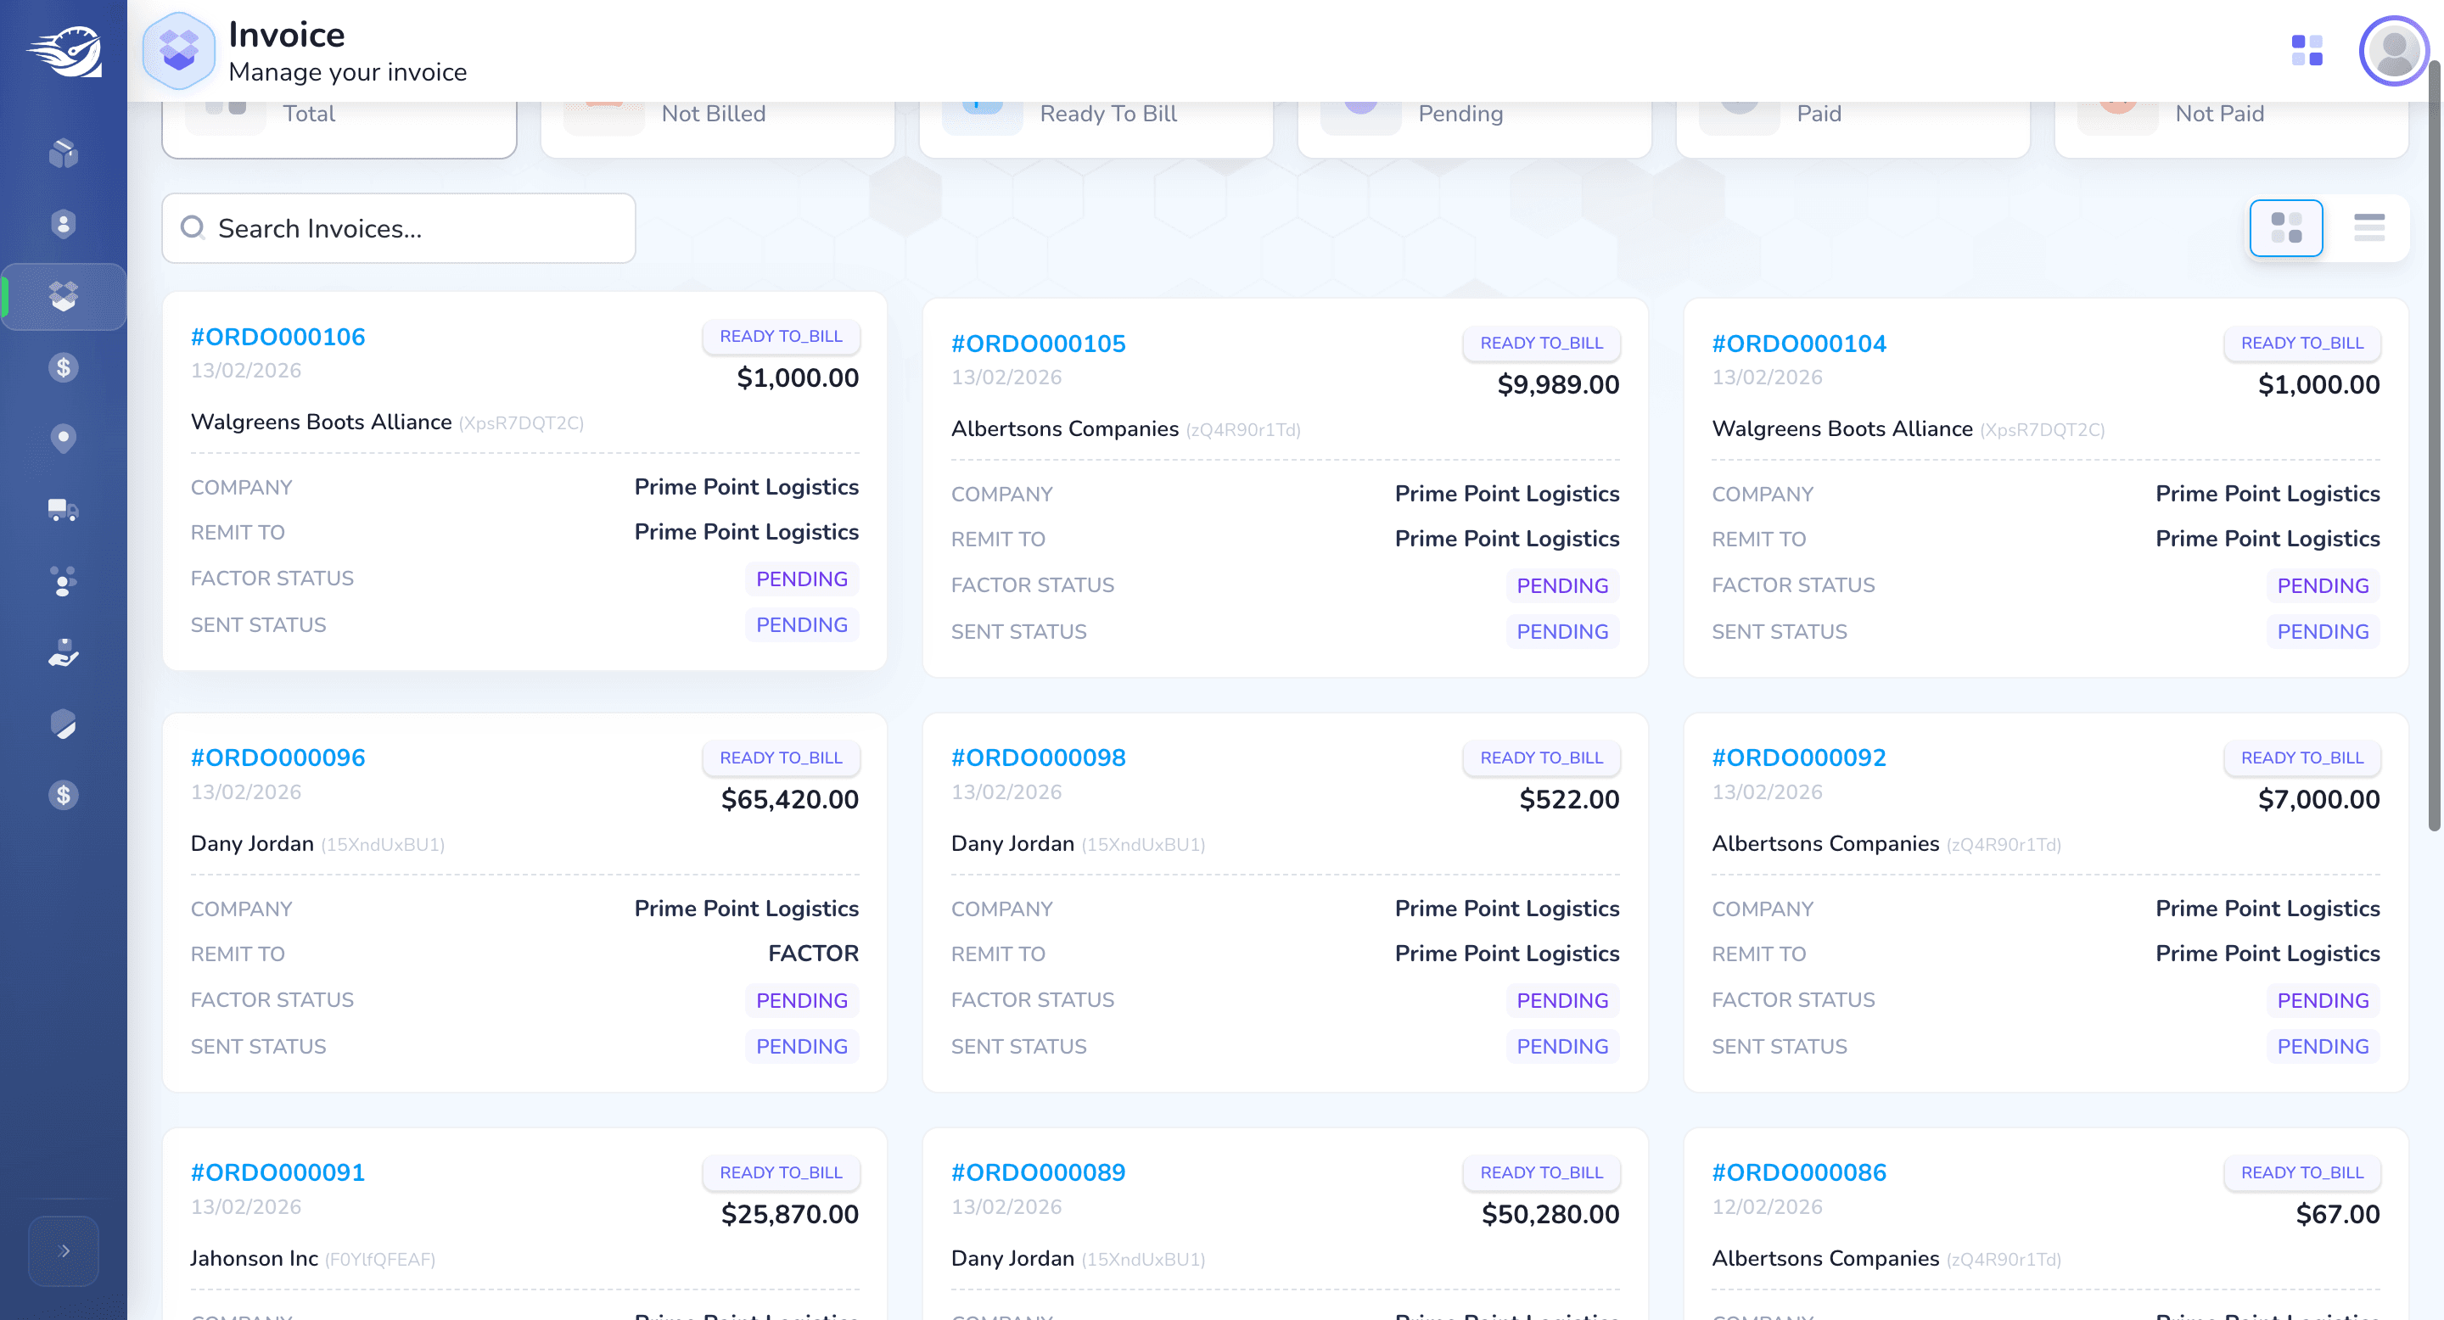Open the hand holding sidebar icon
Screen dimensions: 2444x1320
point(64,652)
